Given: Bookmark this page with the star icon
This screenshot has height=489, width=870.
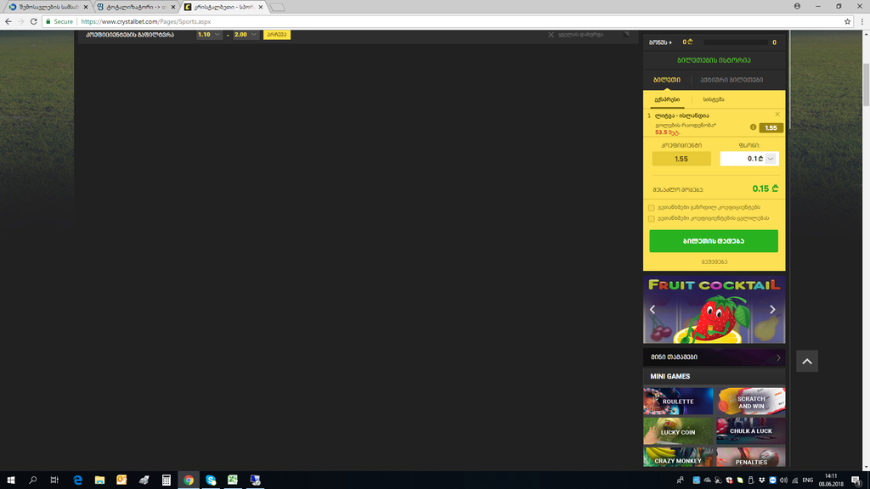Looking at the screenshot, I should tap(847, 21).
